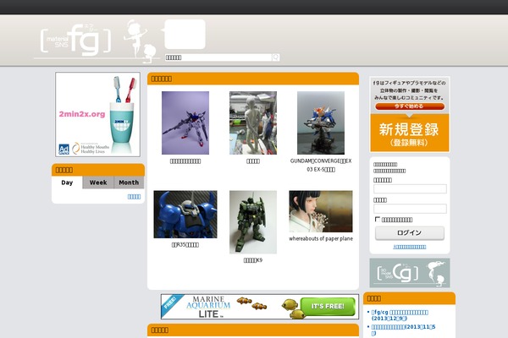508x338 pixels.
Task: Open the 2min2x.org toothbrush ad
Action: click(98, 115)
